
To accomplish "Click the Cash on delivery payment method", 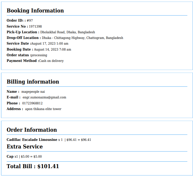I will point(51,61).
